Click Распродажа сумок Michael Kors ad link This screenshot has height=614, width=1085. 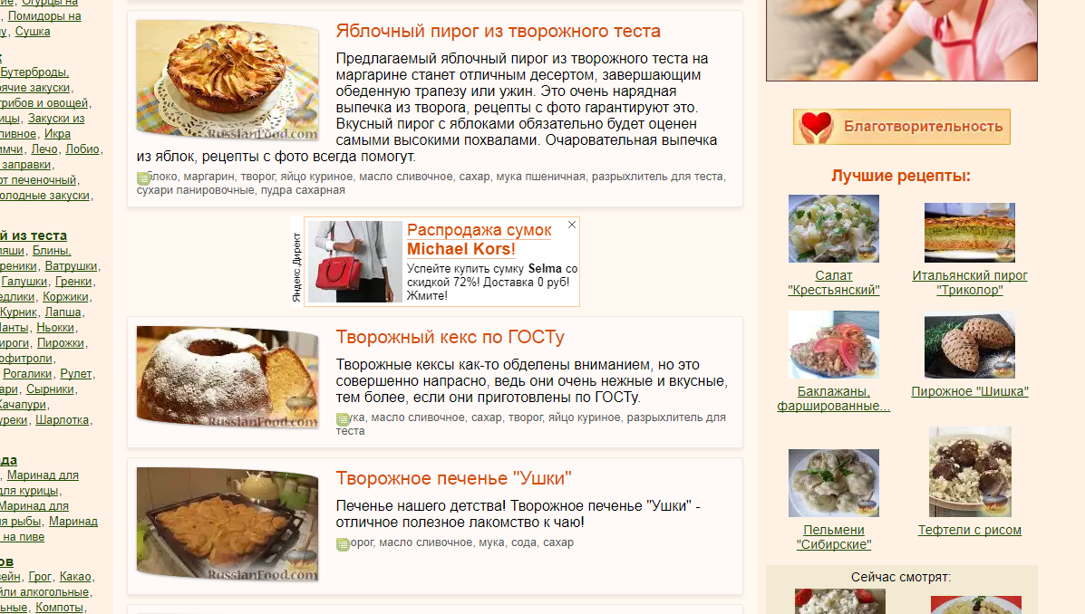point(479,239)
